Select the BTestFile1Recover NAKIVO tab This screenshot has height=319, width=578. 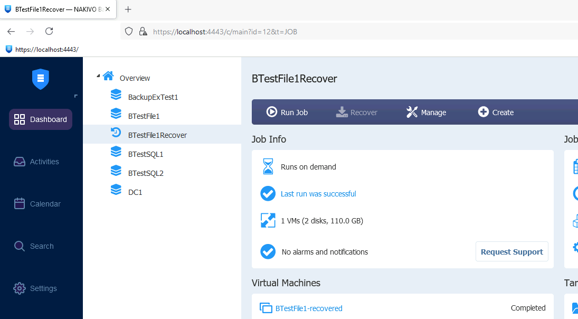coord(58,9)
